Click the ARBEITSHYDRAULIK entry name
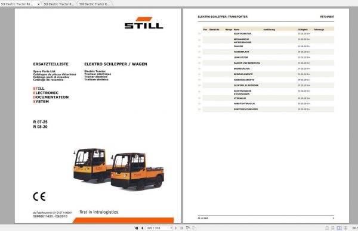Image resolution: width=358 pixels, height=231 pixels. [x=244, y=104]
